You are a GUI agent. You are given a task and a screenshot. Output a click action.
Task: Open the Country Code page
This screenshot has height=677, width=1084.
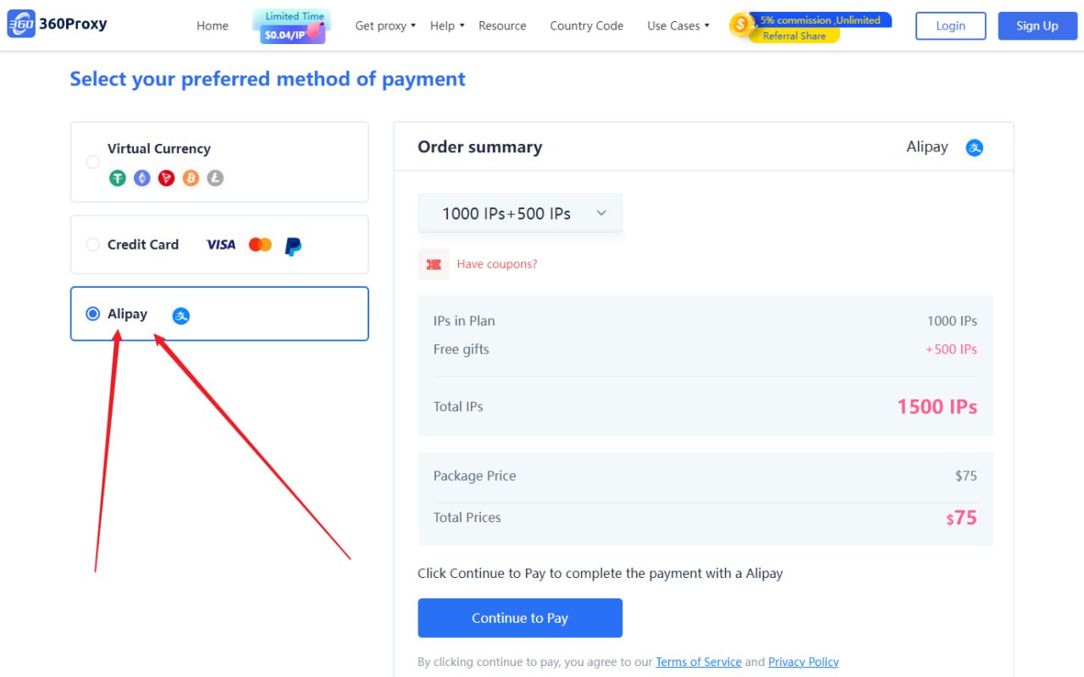coord(586,26)
